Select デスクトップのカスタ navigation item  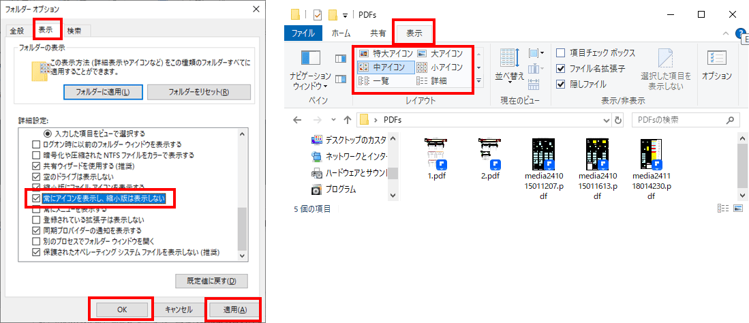tap(349, 140)
